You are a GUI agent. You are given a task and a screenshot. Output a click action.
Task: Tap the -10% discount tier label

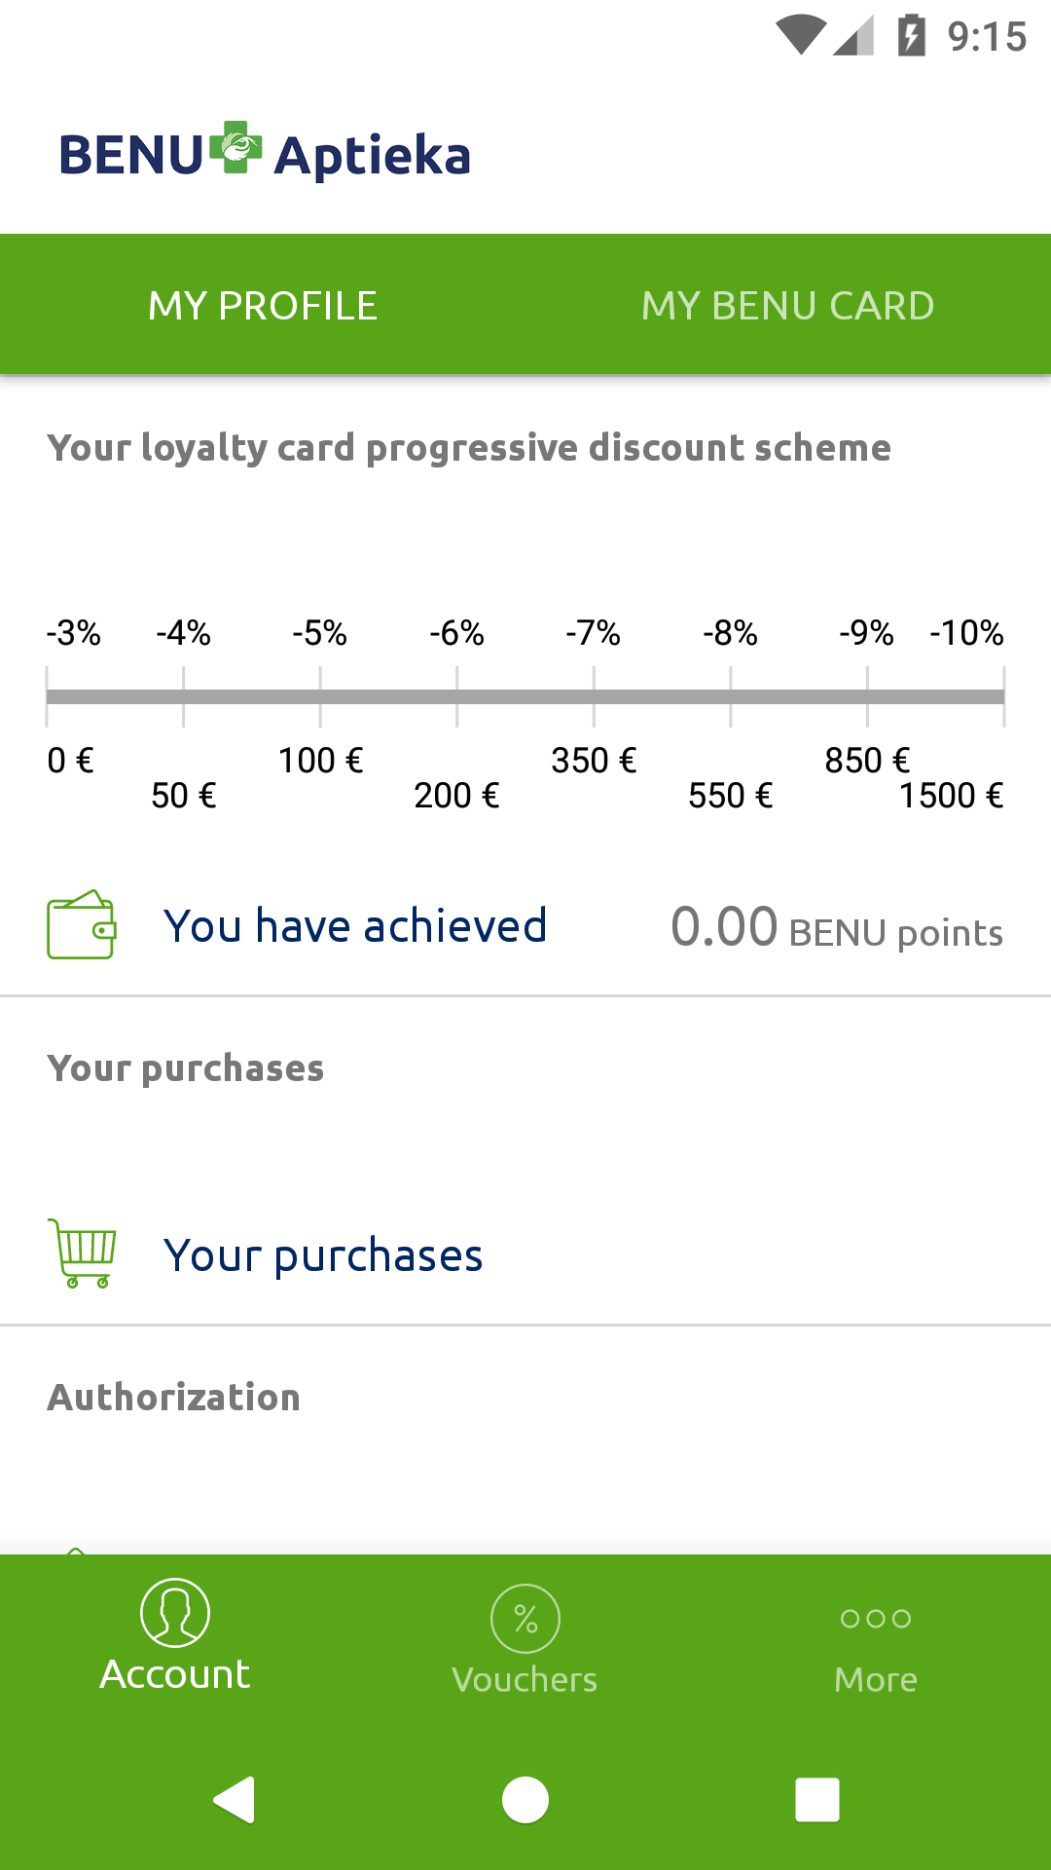pyautogui.click(x=966, y=633)
